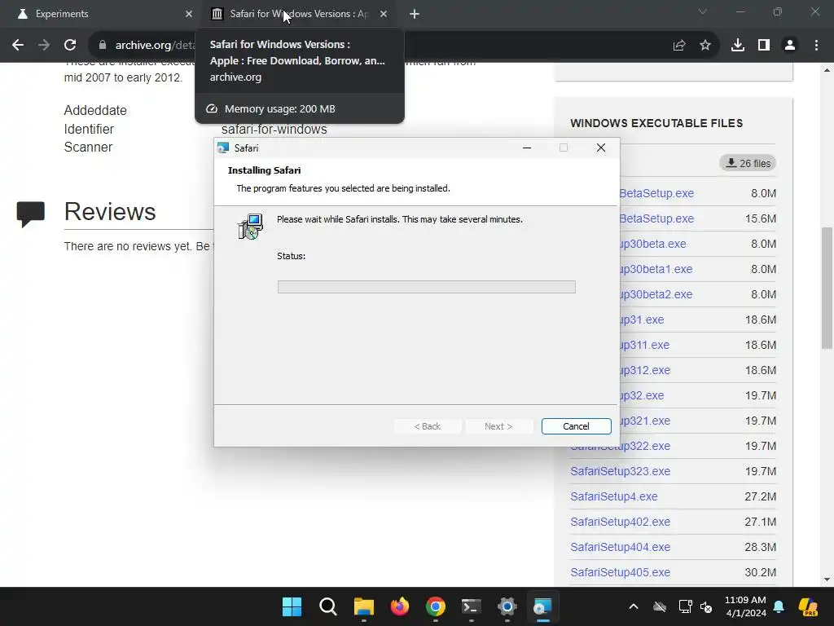The image size is (834, 626).
Task: Toggle Chrome side panel icon
Action: 764,46
